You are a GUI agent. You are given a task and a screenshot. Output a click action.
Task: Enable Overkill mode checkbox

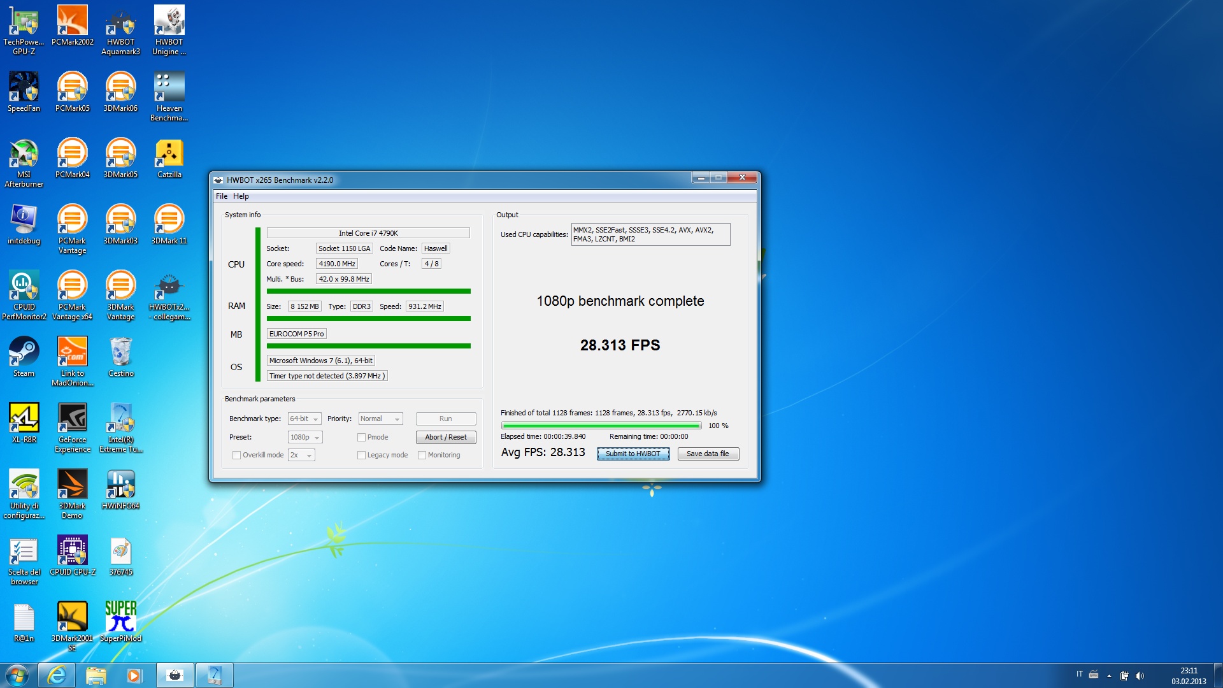[x=236, y=455]
